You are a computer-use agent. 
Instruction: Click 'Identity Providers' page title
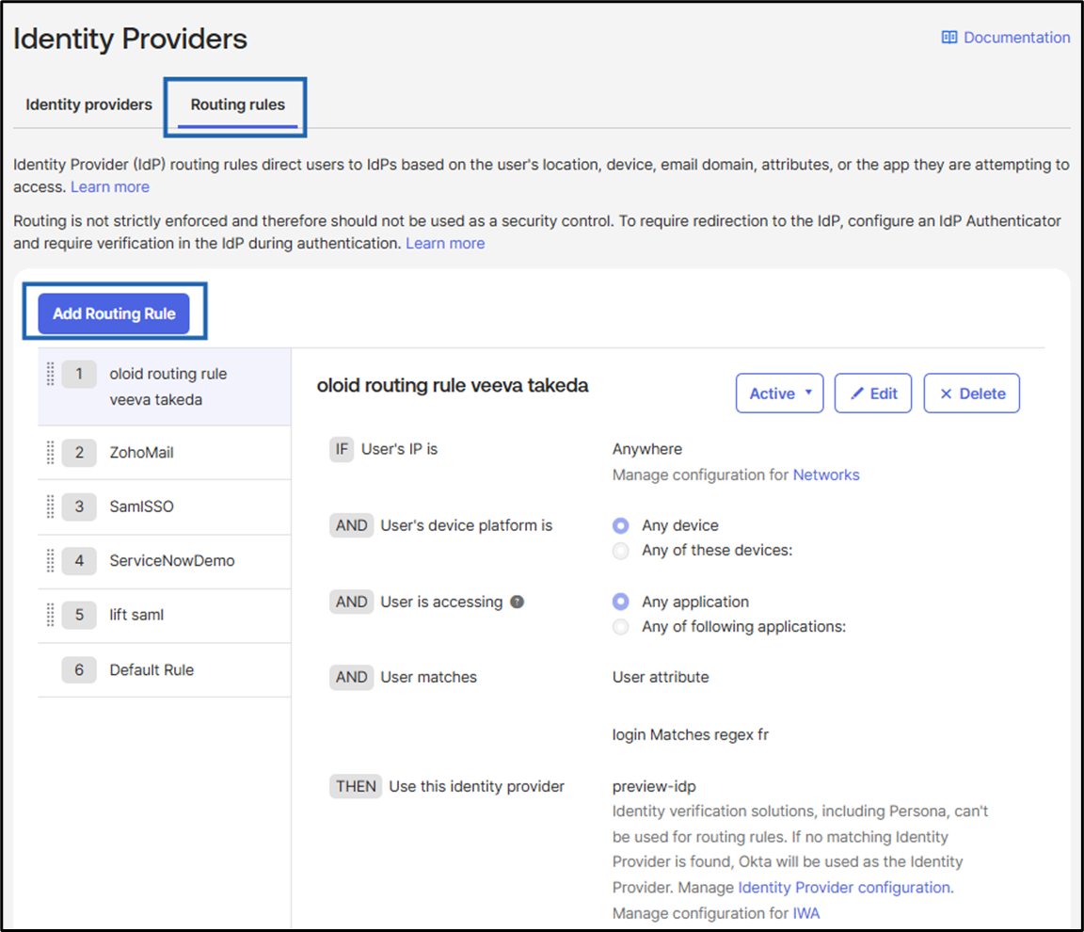click(x=130, y=39)
